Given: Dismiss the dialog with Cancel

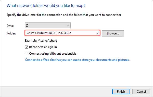Looking at the screenshot, I should coord(141,92).
